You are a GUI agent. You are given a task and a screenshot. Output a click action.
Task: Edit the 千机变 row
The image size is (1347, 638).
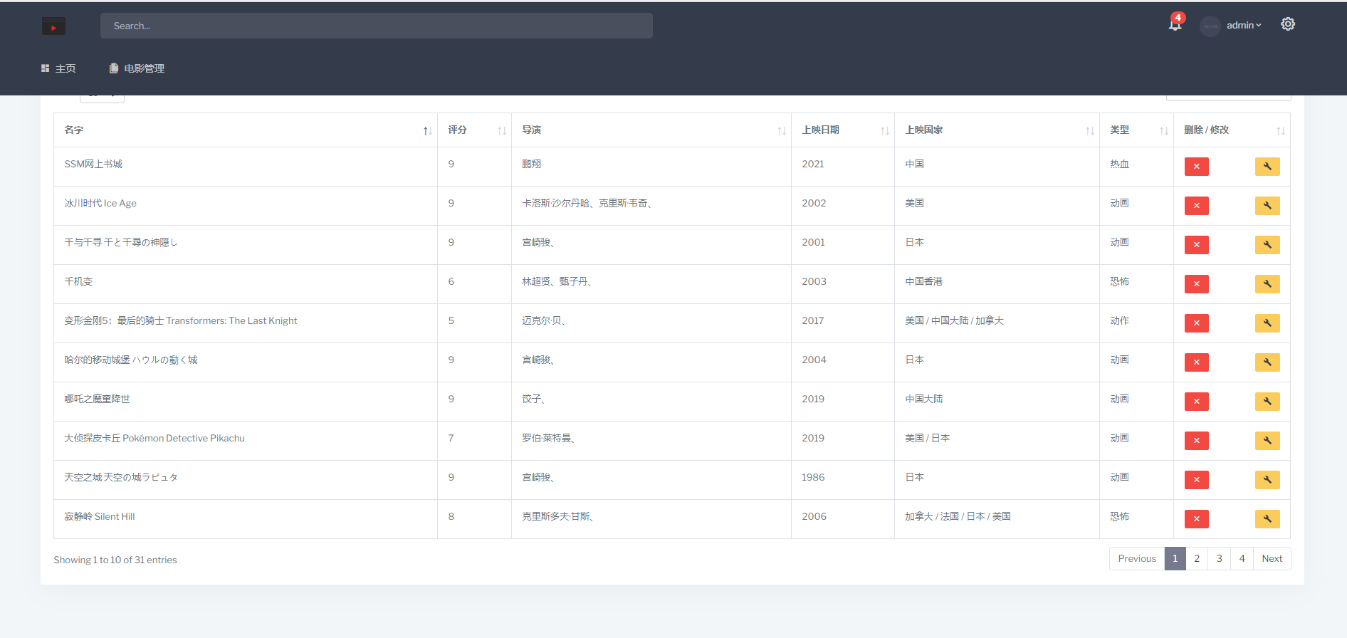pyautogui.click(x=1267, y=284)
